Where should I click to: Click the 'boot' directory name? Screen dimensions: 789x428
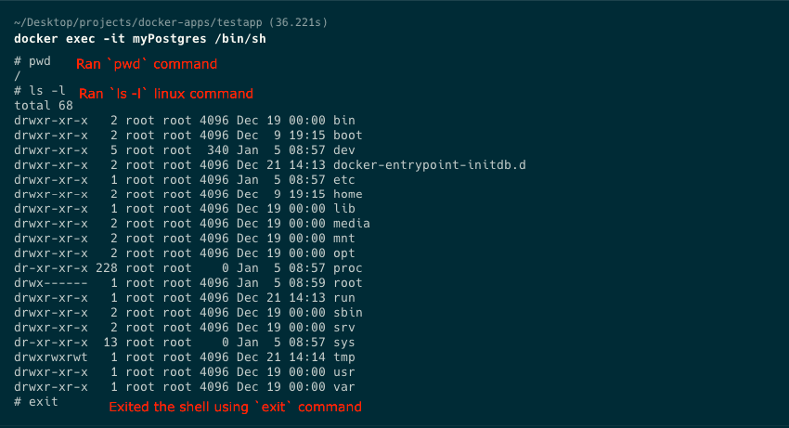coord(347,136)
